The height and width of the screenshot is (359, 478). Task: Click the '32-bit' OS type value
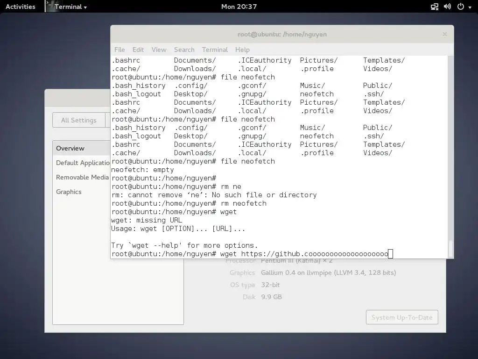(x=270, y=285)
